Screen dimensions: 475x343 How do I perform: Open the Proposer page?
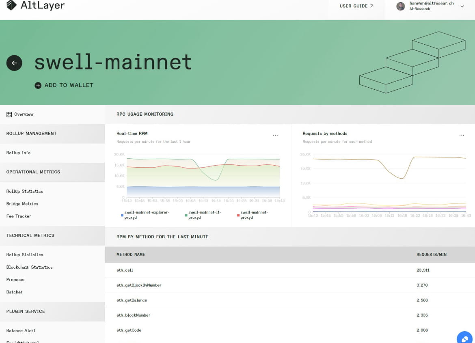click(x=15, y=279)
